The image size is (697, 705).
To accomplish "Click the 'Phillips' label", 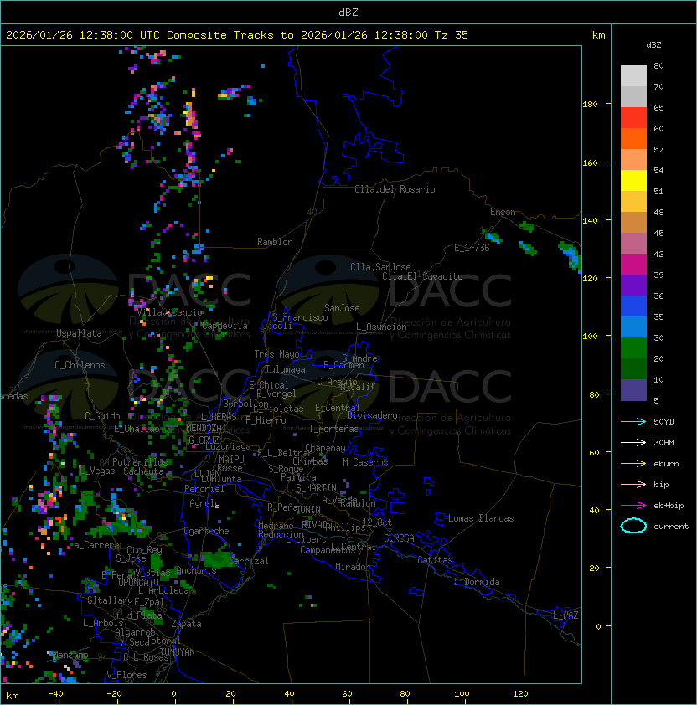I will [x=346, y=527].
